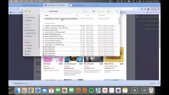
Task: Open Google Chrome from the Dock
Action: coord(31,90)
